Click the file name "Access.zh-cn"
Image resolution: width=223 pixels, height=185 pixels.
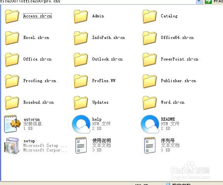click(x=37, y=16)
